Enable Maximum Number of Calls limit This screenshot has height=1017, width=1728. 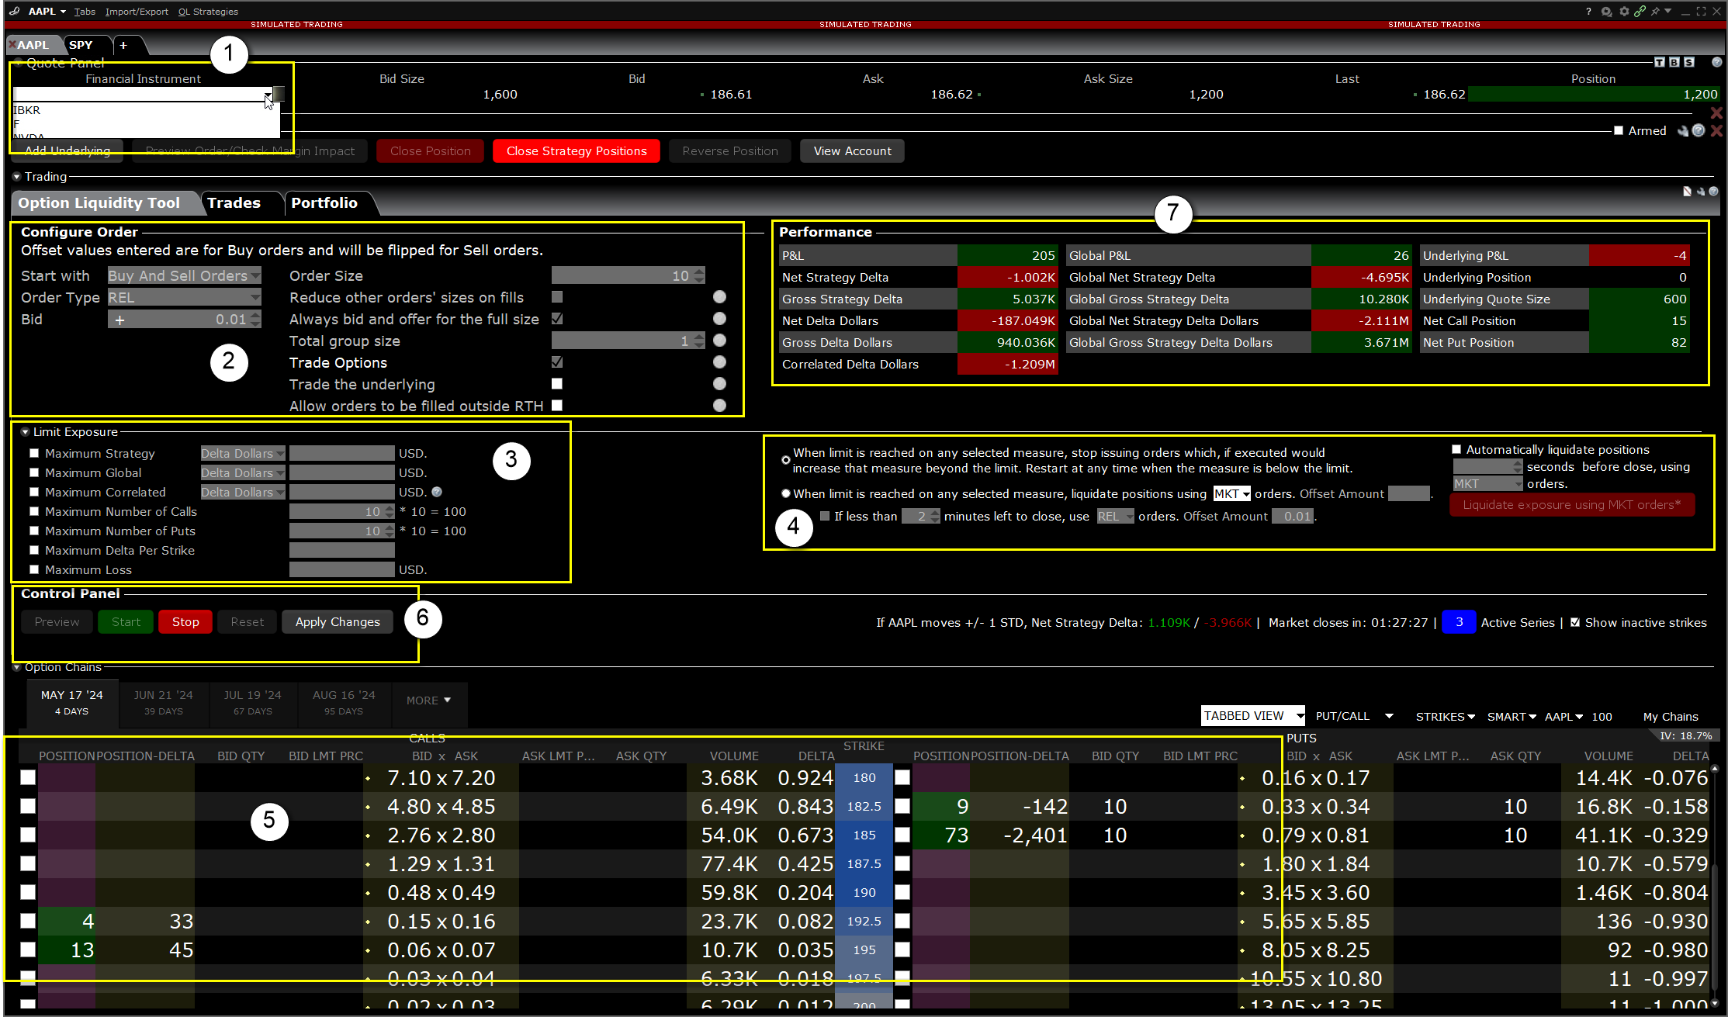(34, 511)
